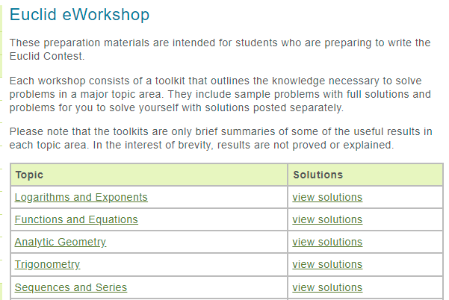
Task: View solutions for Analytic Geometry
Action: [327, 243]
